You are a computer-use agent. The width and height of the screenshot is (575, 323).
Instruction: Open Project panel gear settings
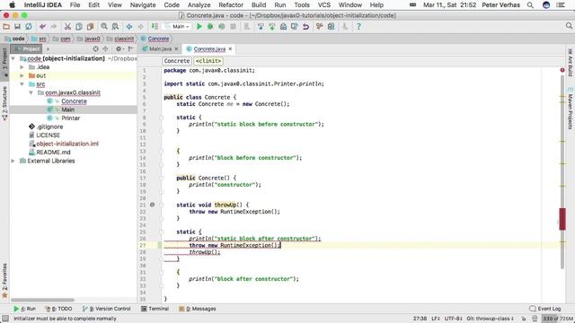click(119, 48)
